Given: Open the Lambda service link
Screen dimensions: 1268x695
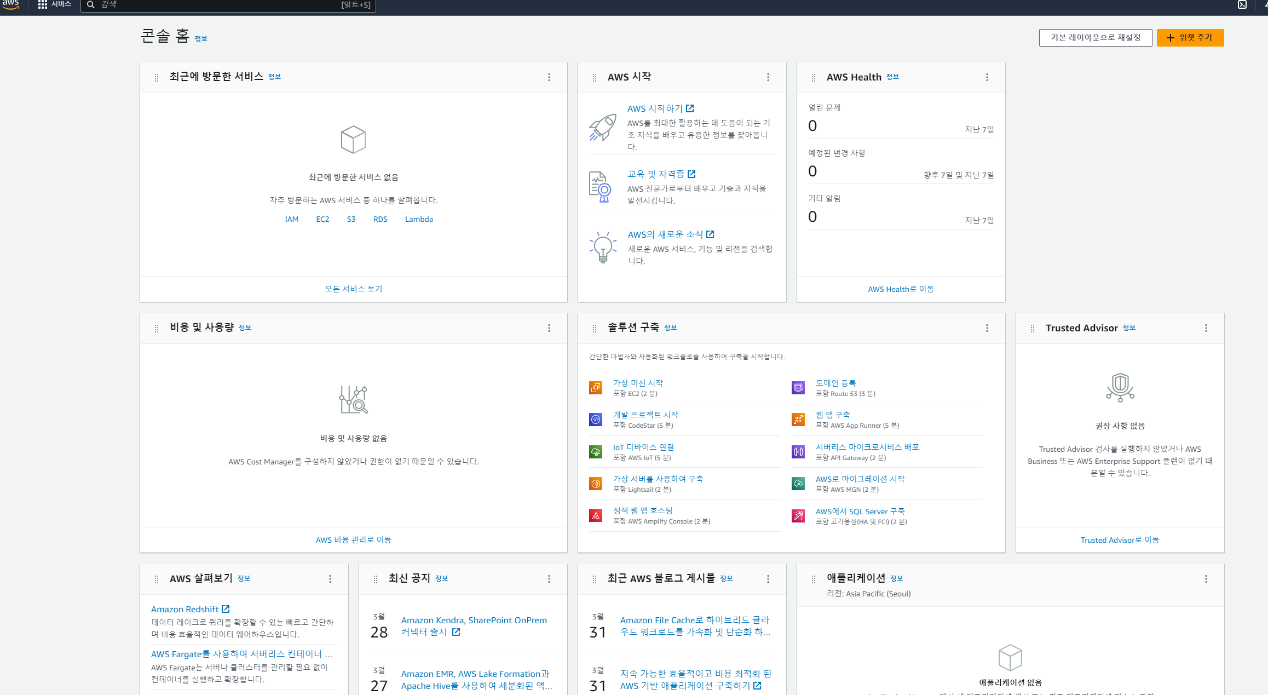Looking at the screenshot, I should pyautogui.click(x=419, y=219).
